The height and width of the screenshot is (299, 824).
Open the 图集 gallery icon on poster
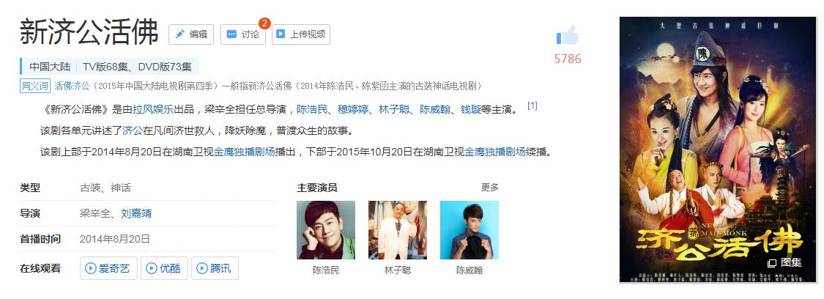tap(772, 263)
